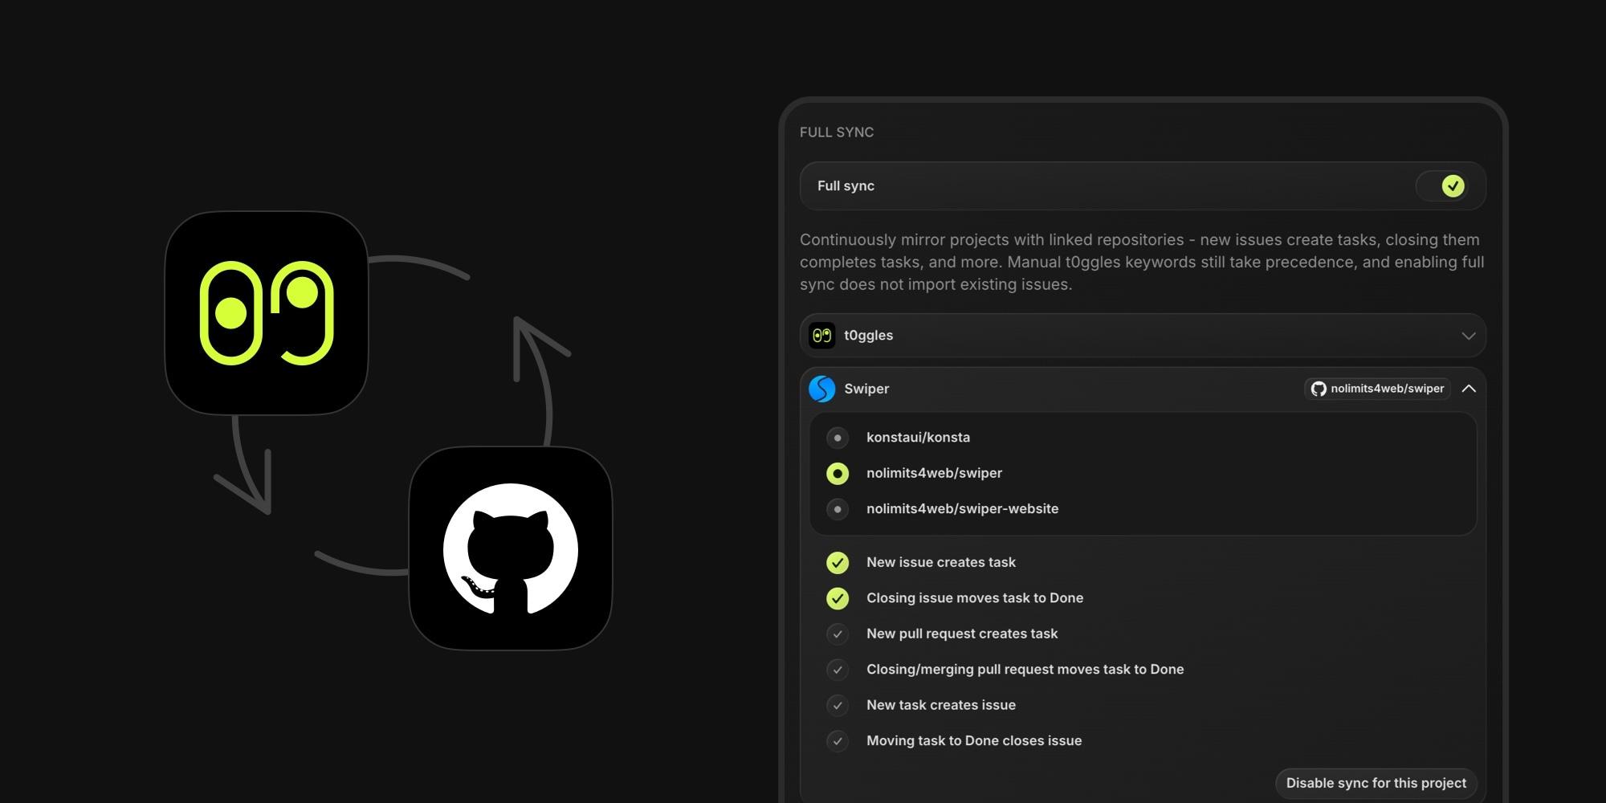
Task: Click the GitHub icon in nolimits4web/swiper badge
Action: [1319, 389]
